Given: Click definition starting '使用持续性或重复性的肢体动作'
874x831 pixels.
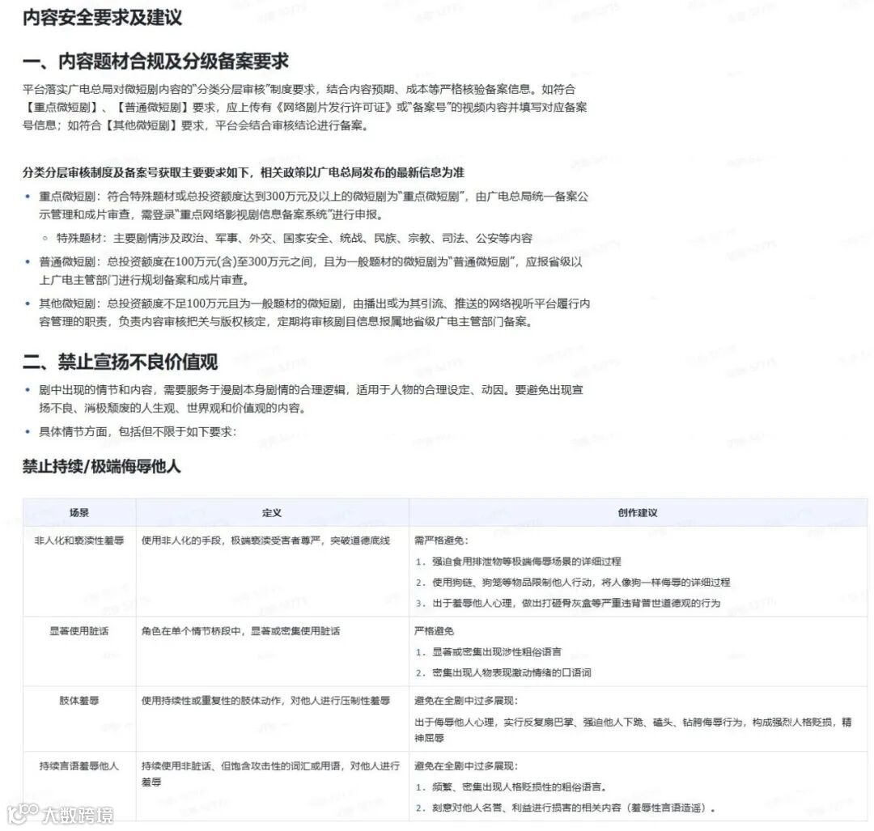Looking at the screenshot, I should click(x=265, y=701).
